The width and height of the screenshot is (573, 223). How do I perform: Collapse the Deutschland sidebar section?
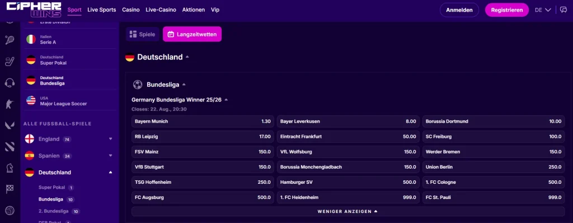pos(110,173)
